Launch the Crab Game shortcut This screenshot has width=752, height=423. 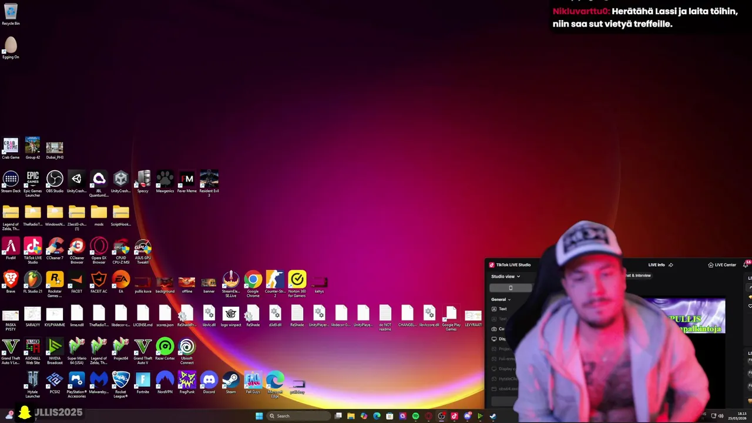[11, 148]
